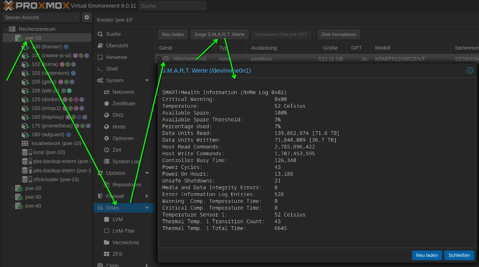Click the Shell terminal icon
The height and width of the screenshot is (267, 479).
[x=100, y=69]
